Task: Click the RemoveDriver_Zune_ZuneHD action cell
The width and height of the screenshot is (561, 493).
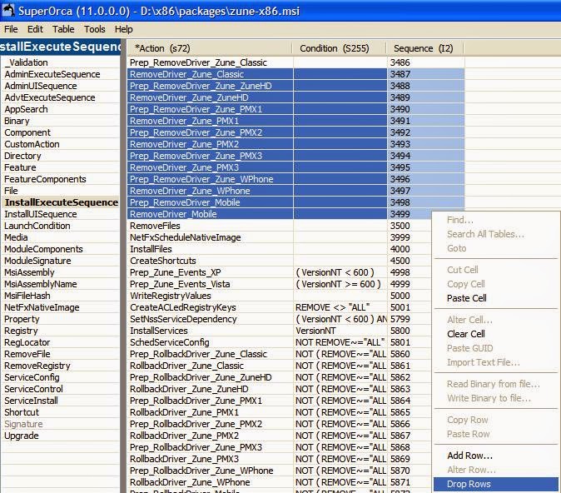Action: tap(210, 97)
